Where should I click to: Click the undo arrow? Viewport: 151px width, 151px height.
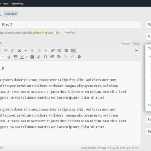[65, 57]
